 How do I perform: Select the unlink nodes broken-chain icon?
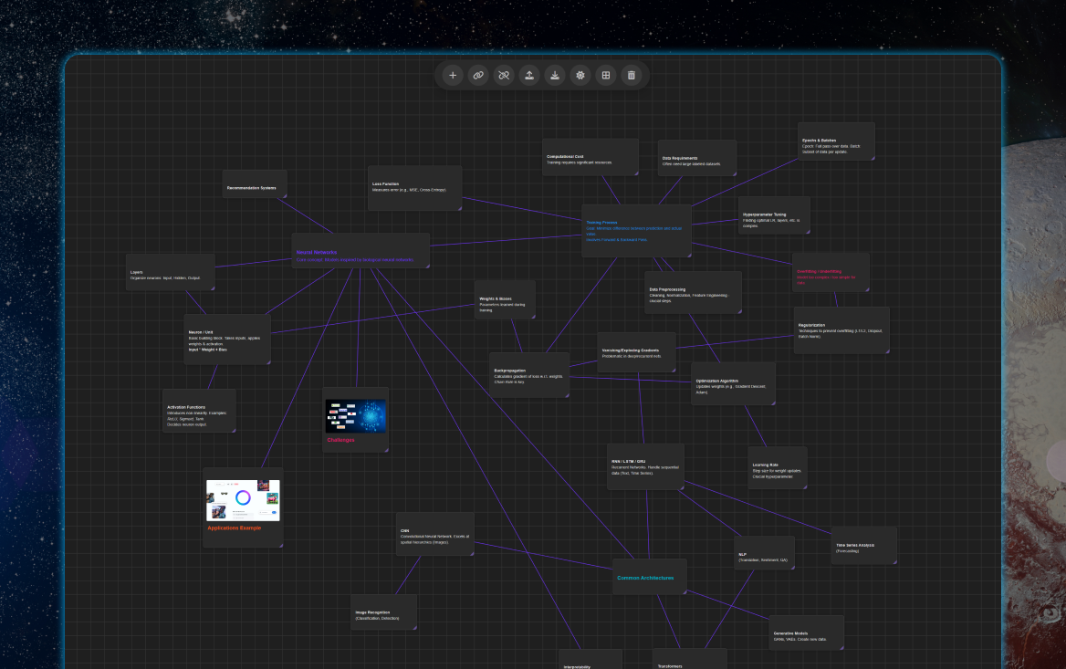click(503, 75)
